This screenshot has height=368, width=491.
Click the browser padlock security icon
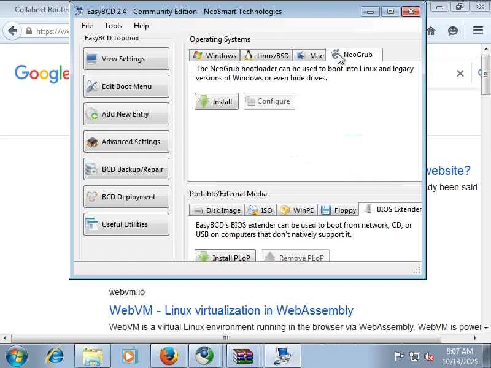click(x=29, y=31)
